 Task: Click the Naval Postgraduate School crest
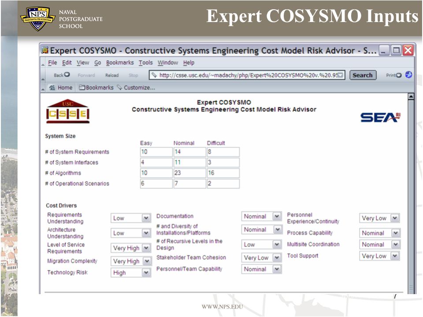[37, 19]
